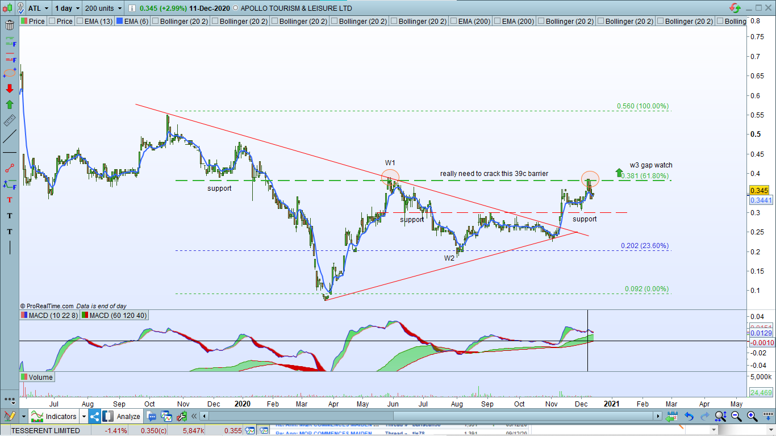The height and width of the screenshot is (436, 776).
Task: Select the red T text tool
Action: (10, 200)
